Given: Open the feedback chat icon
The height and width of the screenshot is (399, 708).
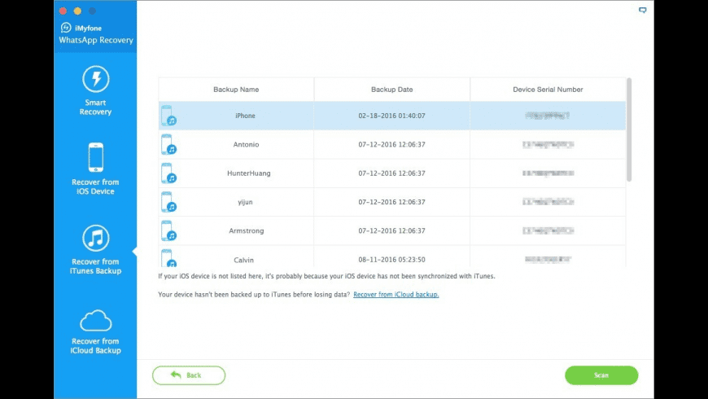Looking at the screenshot, I should 642,10.
